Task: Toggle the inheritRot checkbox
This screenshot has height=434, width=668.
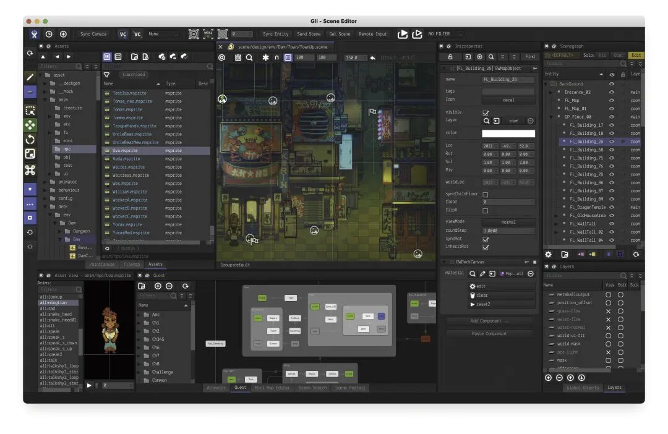Action: click(486, 247)
